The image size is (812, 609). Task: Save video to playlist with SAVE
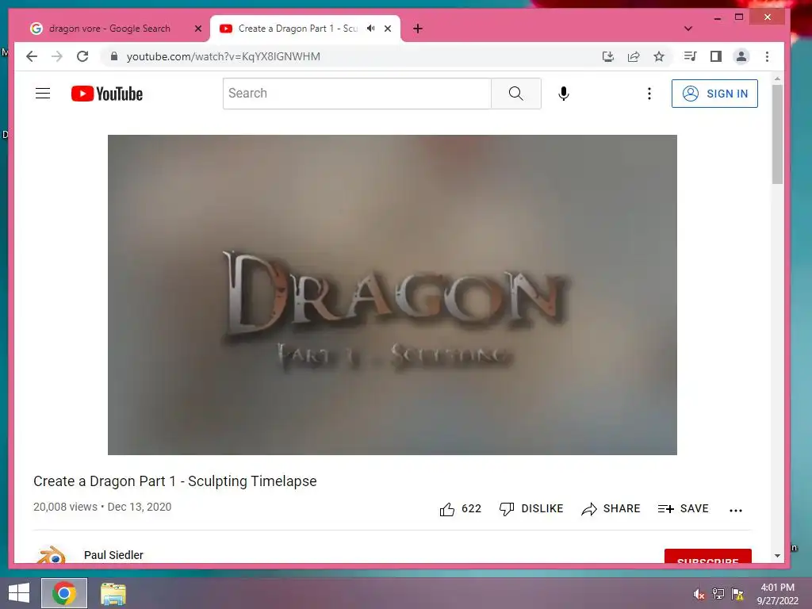pyautogui.click(x=683, y=509)
